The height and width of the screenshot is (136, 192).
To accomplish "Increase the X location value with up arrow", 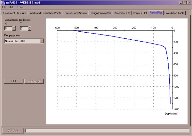I will click(x=14, y=27).
